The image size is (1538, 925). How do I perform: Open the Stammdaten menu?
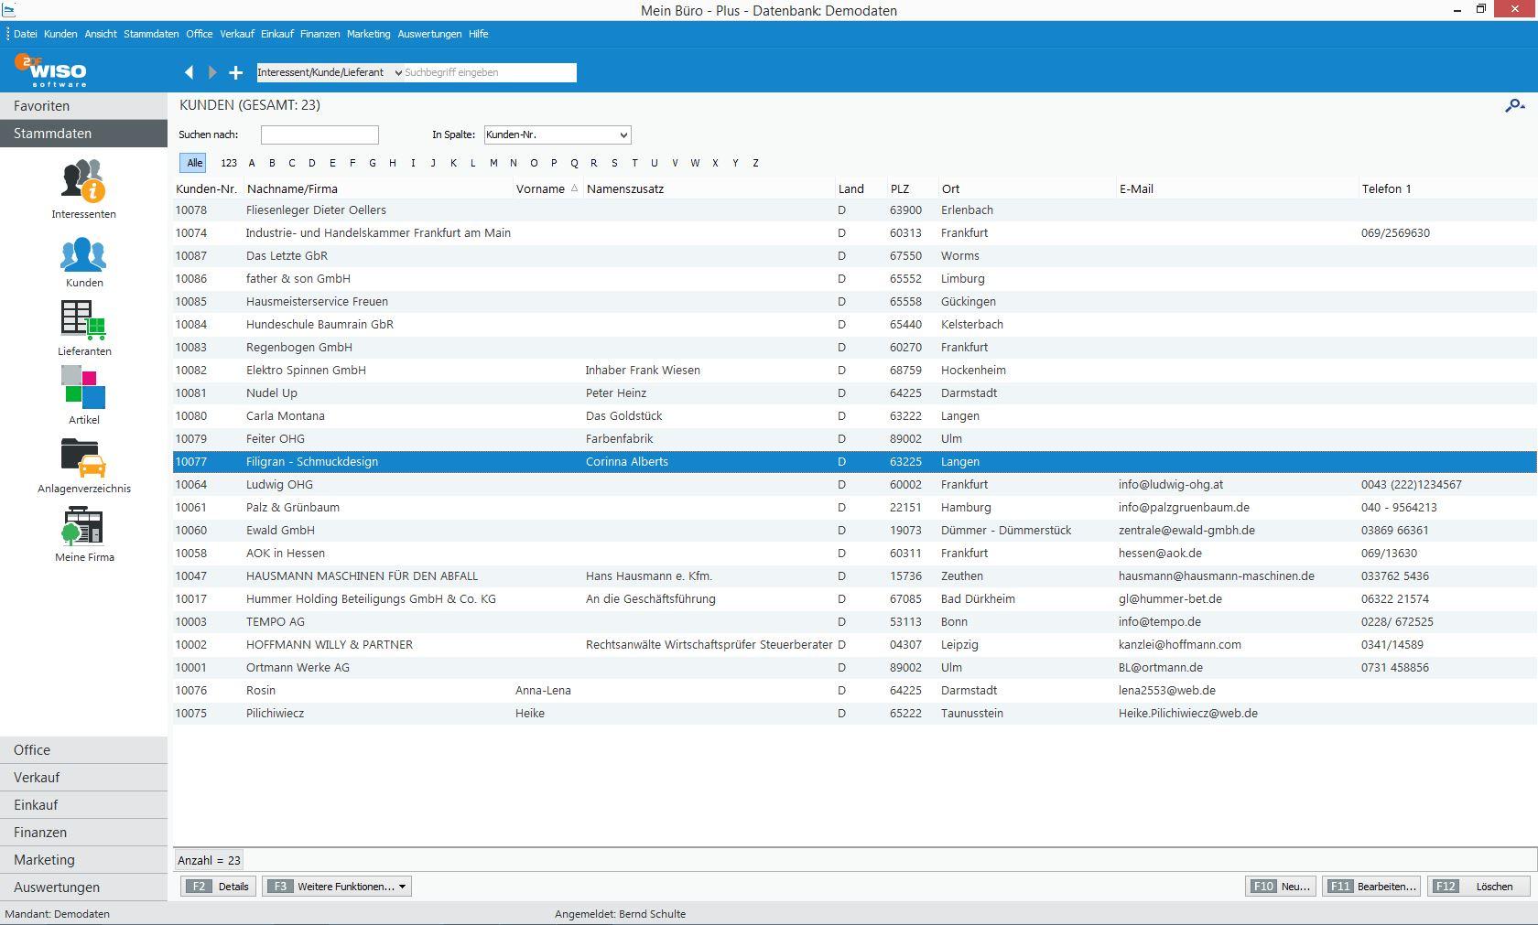(150, 34)
